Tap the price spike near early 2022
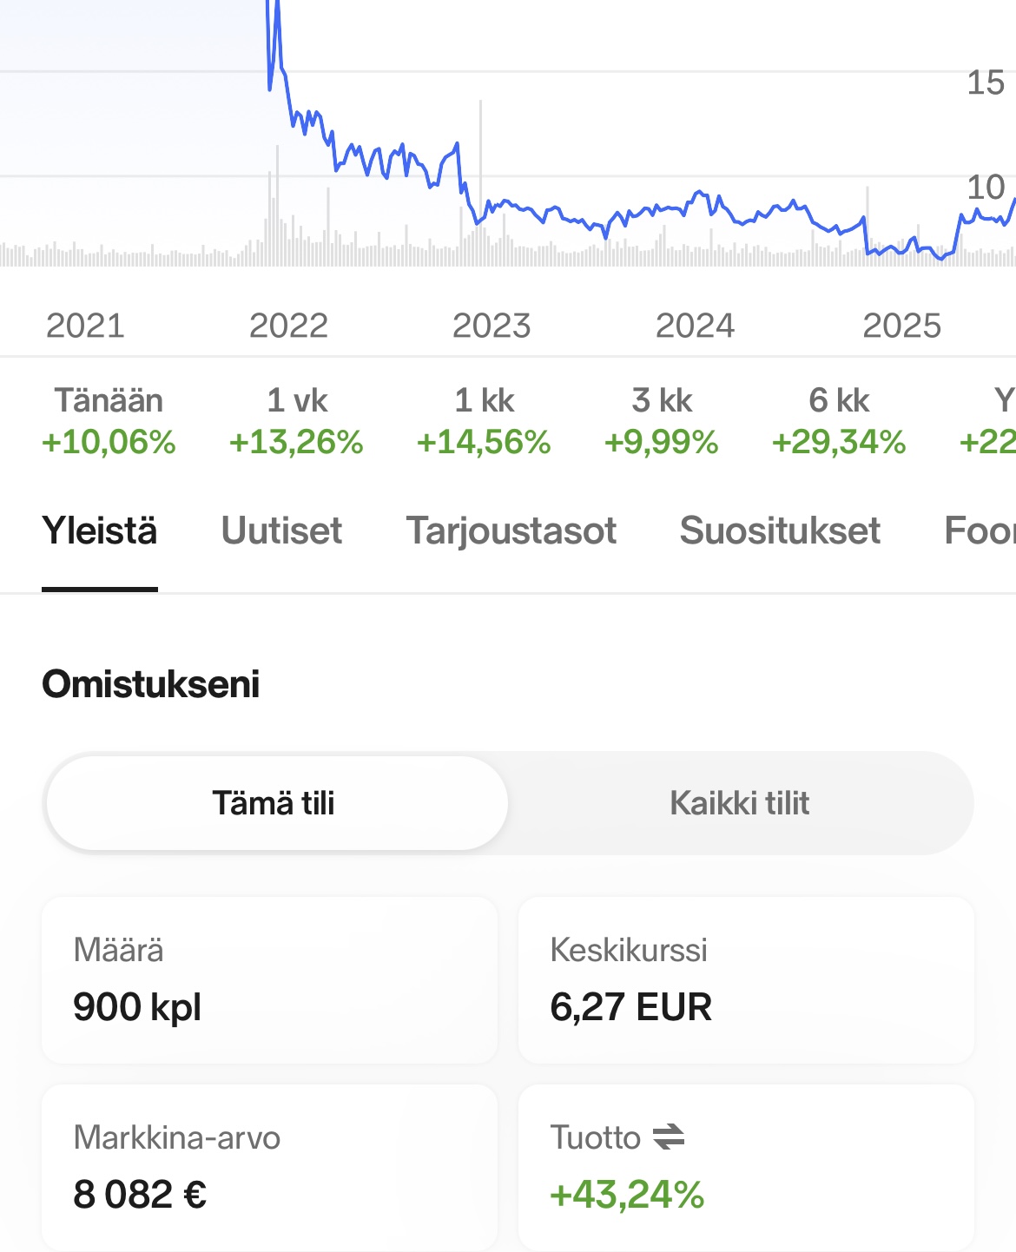 tap(276, 35)
